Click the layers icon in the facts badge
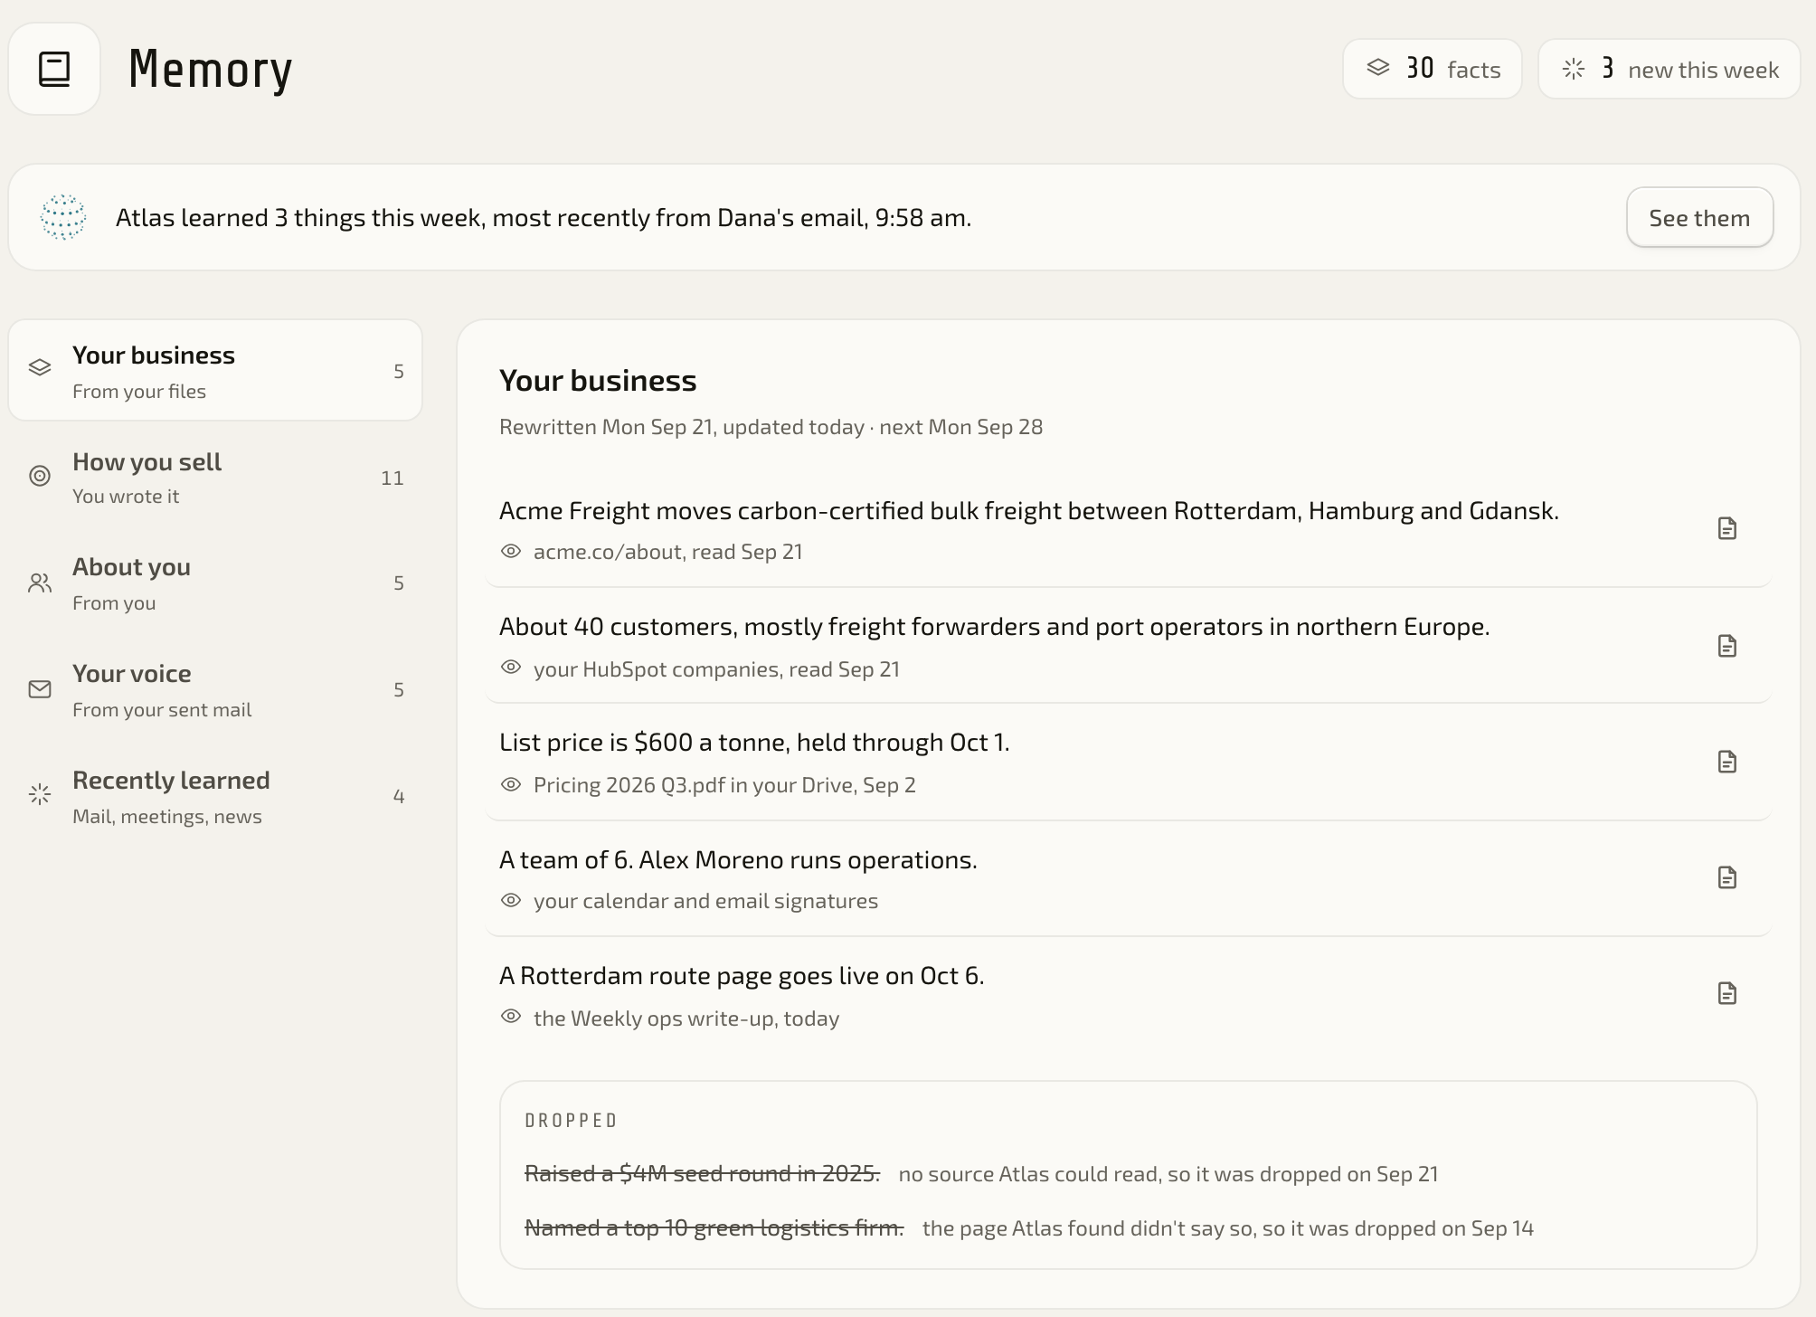This screenshot has width=1816, height=1317. point(1377,68)
